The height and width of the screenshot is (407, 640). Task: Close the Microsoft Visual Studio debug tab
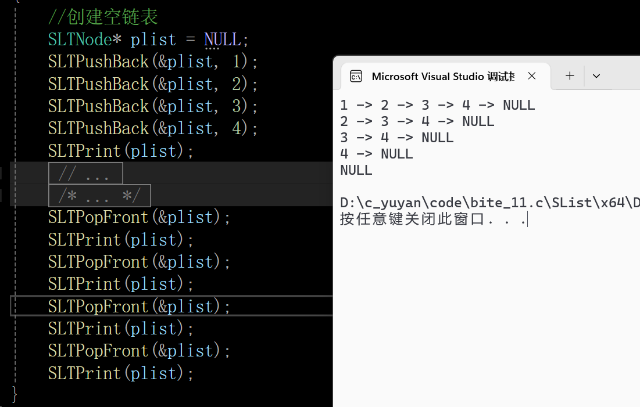532,76
